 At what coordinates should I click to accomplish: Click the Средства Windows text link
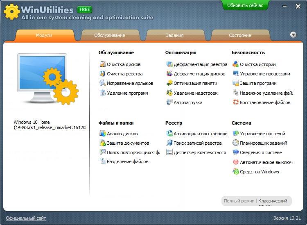[x=260, y=172]
